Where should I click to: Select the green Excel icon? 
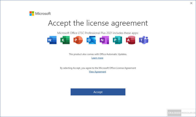65,40
